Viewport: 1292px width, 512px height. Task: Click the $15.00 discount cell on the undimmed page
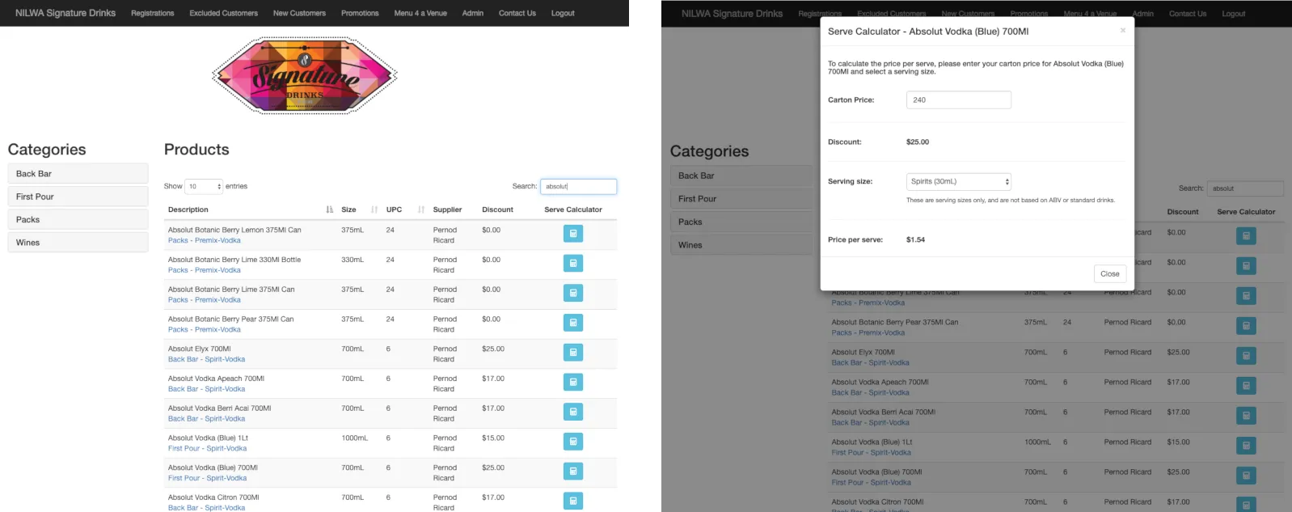point(493,438)
